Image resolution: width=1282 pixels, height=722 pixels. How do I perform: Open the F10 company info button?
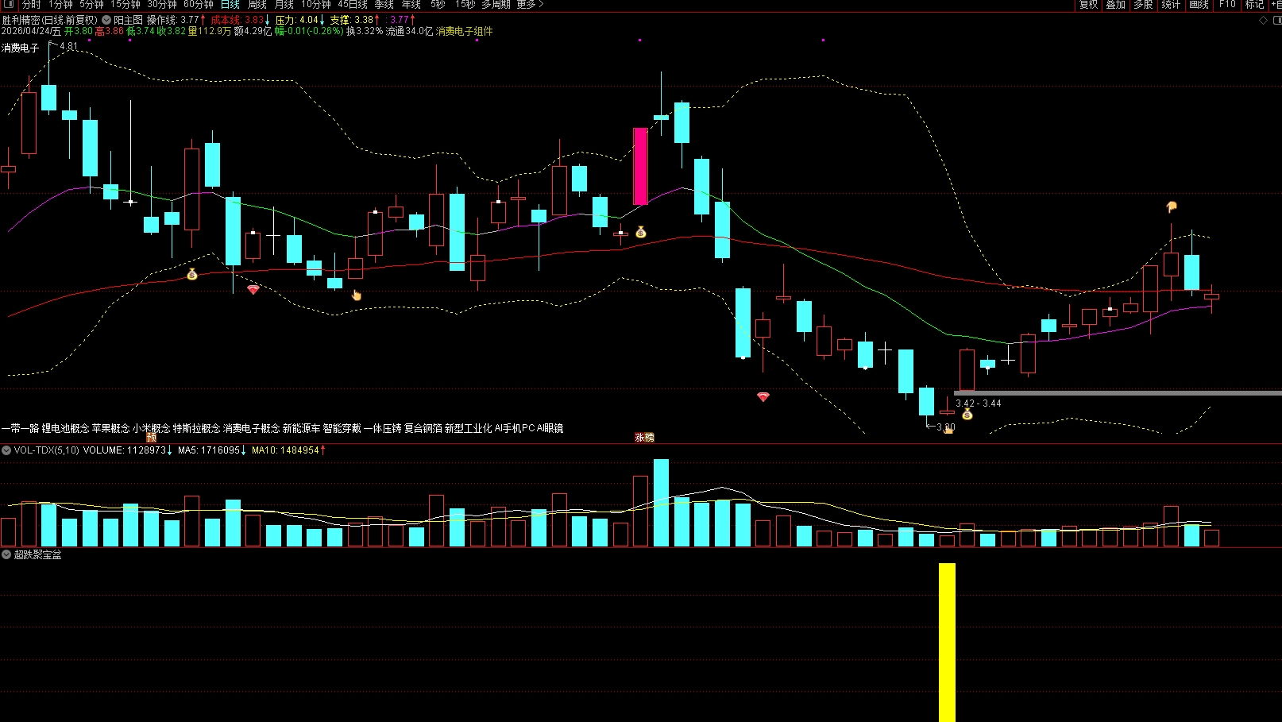[1228, 5]
